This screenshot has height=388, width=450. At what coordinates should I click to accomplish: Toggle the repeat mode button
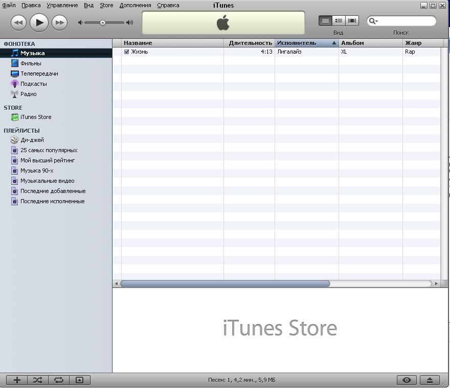point(59,380)
